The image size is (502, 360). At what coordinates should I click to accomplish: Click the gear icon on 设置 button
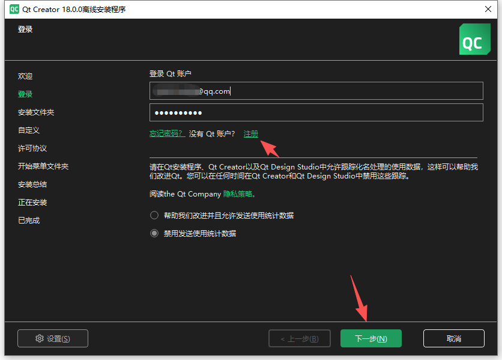click(40, 338)
